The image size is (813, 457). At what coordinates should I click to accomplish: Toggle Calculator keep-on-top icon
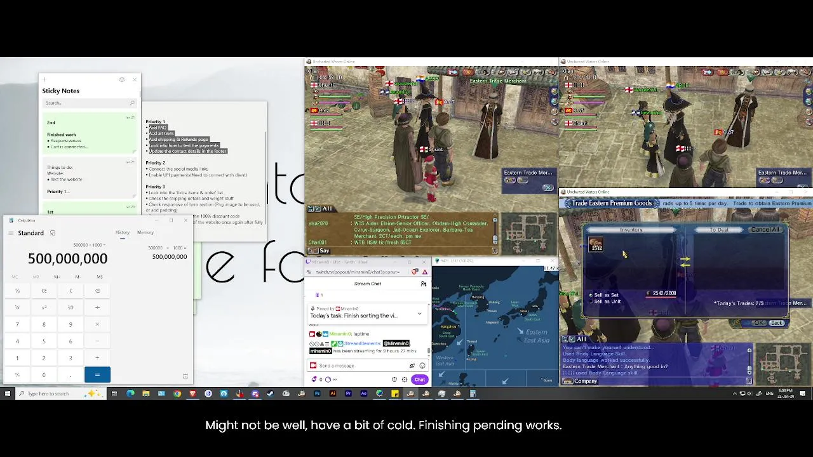point(53,233)
